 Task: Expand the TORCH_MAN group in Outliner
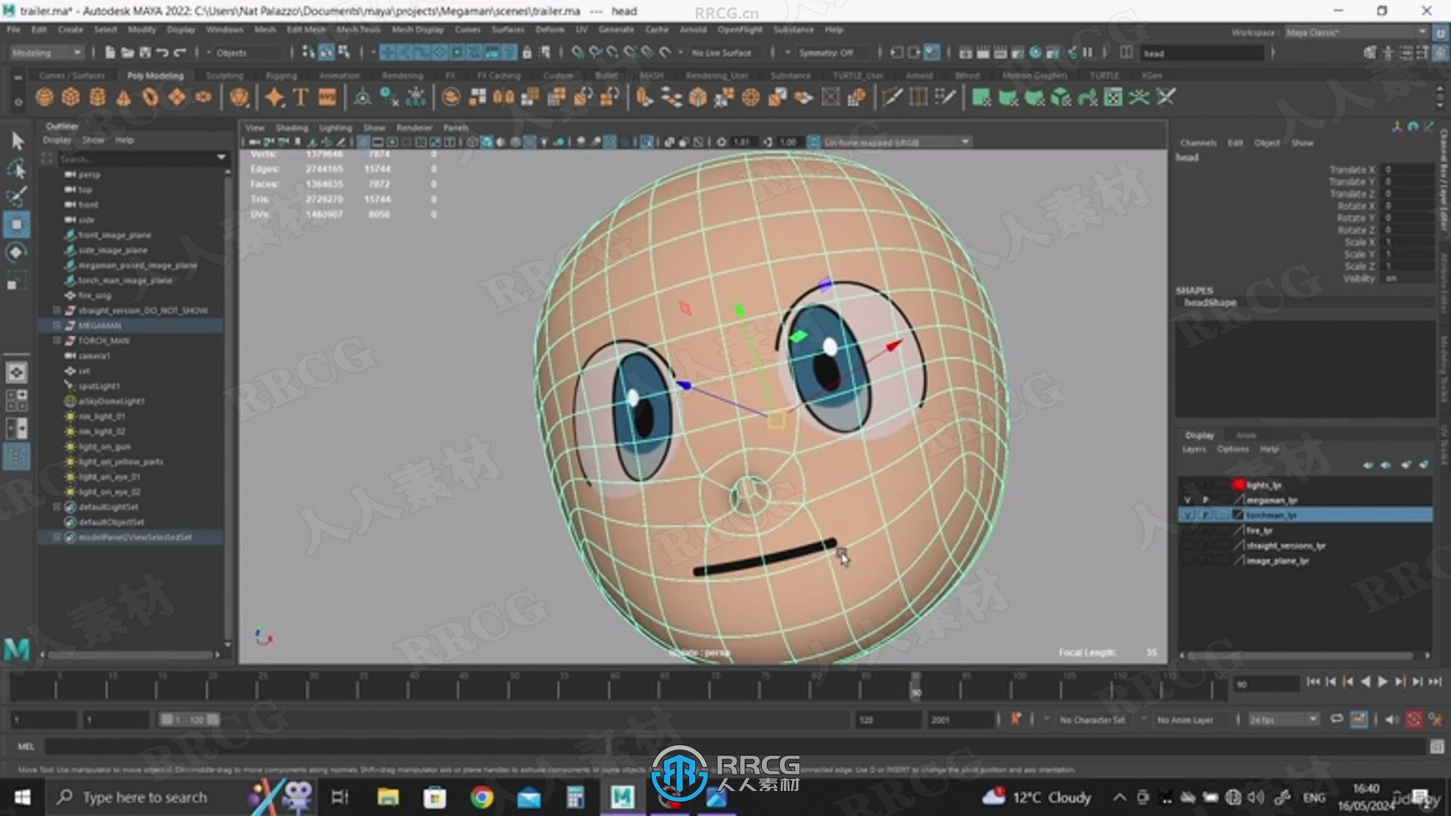(x=57, y=341)
